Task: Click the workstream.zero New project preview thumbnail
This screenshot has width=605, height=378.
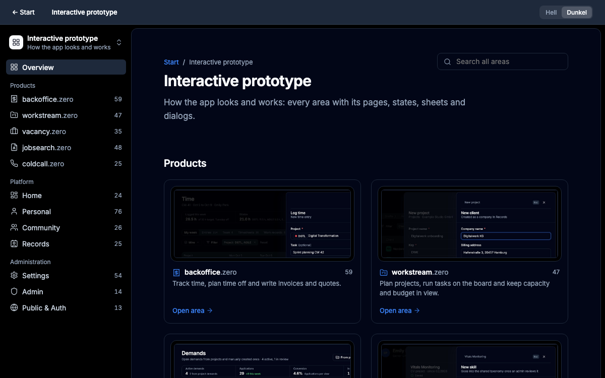Action: pos(469,224)
